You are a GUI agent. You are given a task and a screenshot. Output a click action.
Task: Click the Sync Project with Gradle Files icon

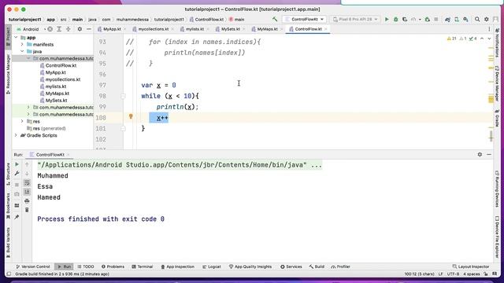pos(447,19)
